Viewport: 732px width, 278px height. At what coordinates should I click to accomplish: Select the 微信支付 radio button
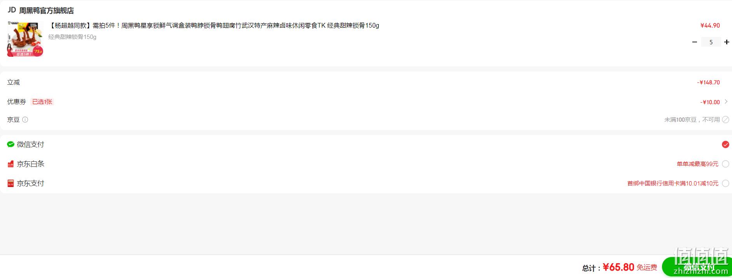pos(725,145)
